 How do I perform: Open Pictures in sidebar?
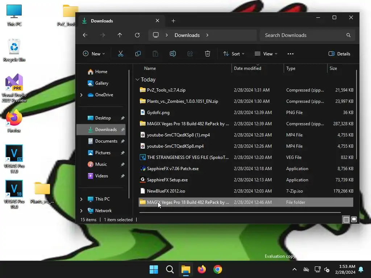click(103, 153)
